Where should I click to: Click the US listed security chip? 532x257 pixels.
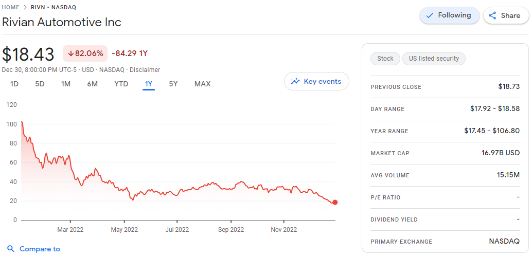tap(434, 59)
